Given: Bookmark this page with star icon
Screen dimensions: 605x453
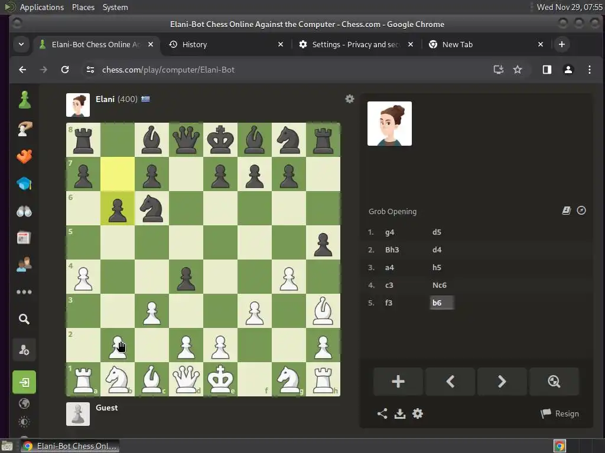Looking at the screenshot, I should pyautogui.click(x=518, y=70).
